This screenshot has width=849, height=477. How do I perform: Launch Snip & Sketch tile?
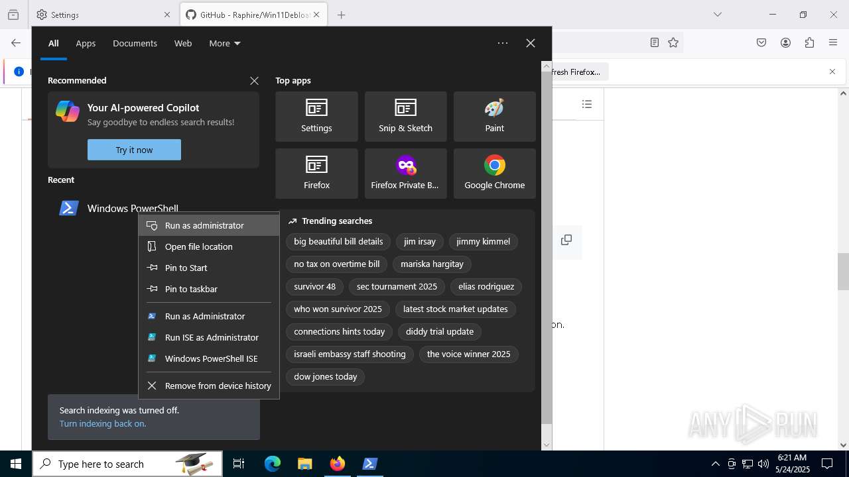click(x=405, y=117)
